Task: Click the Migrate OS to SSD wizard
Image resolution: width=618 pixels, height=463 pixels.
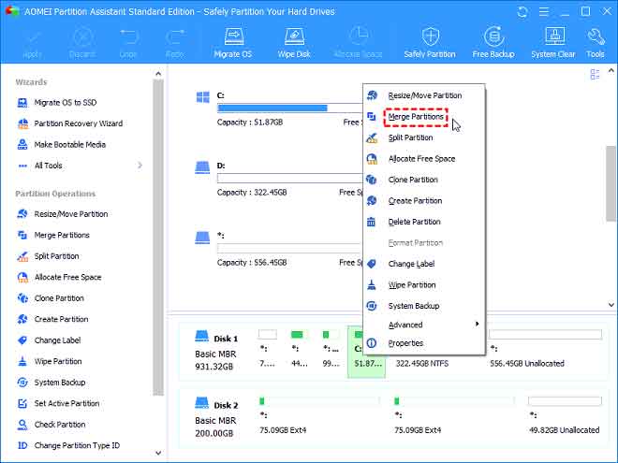Action: [x=57, y=102]
